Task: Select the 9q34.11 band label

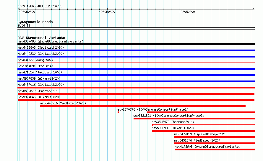Action: 24,25
